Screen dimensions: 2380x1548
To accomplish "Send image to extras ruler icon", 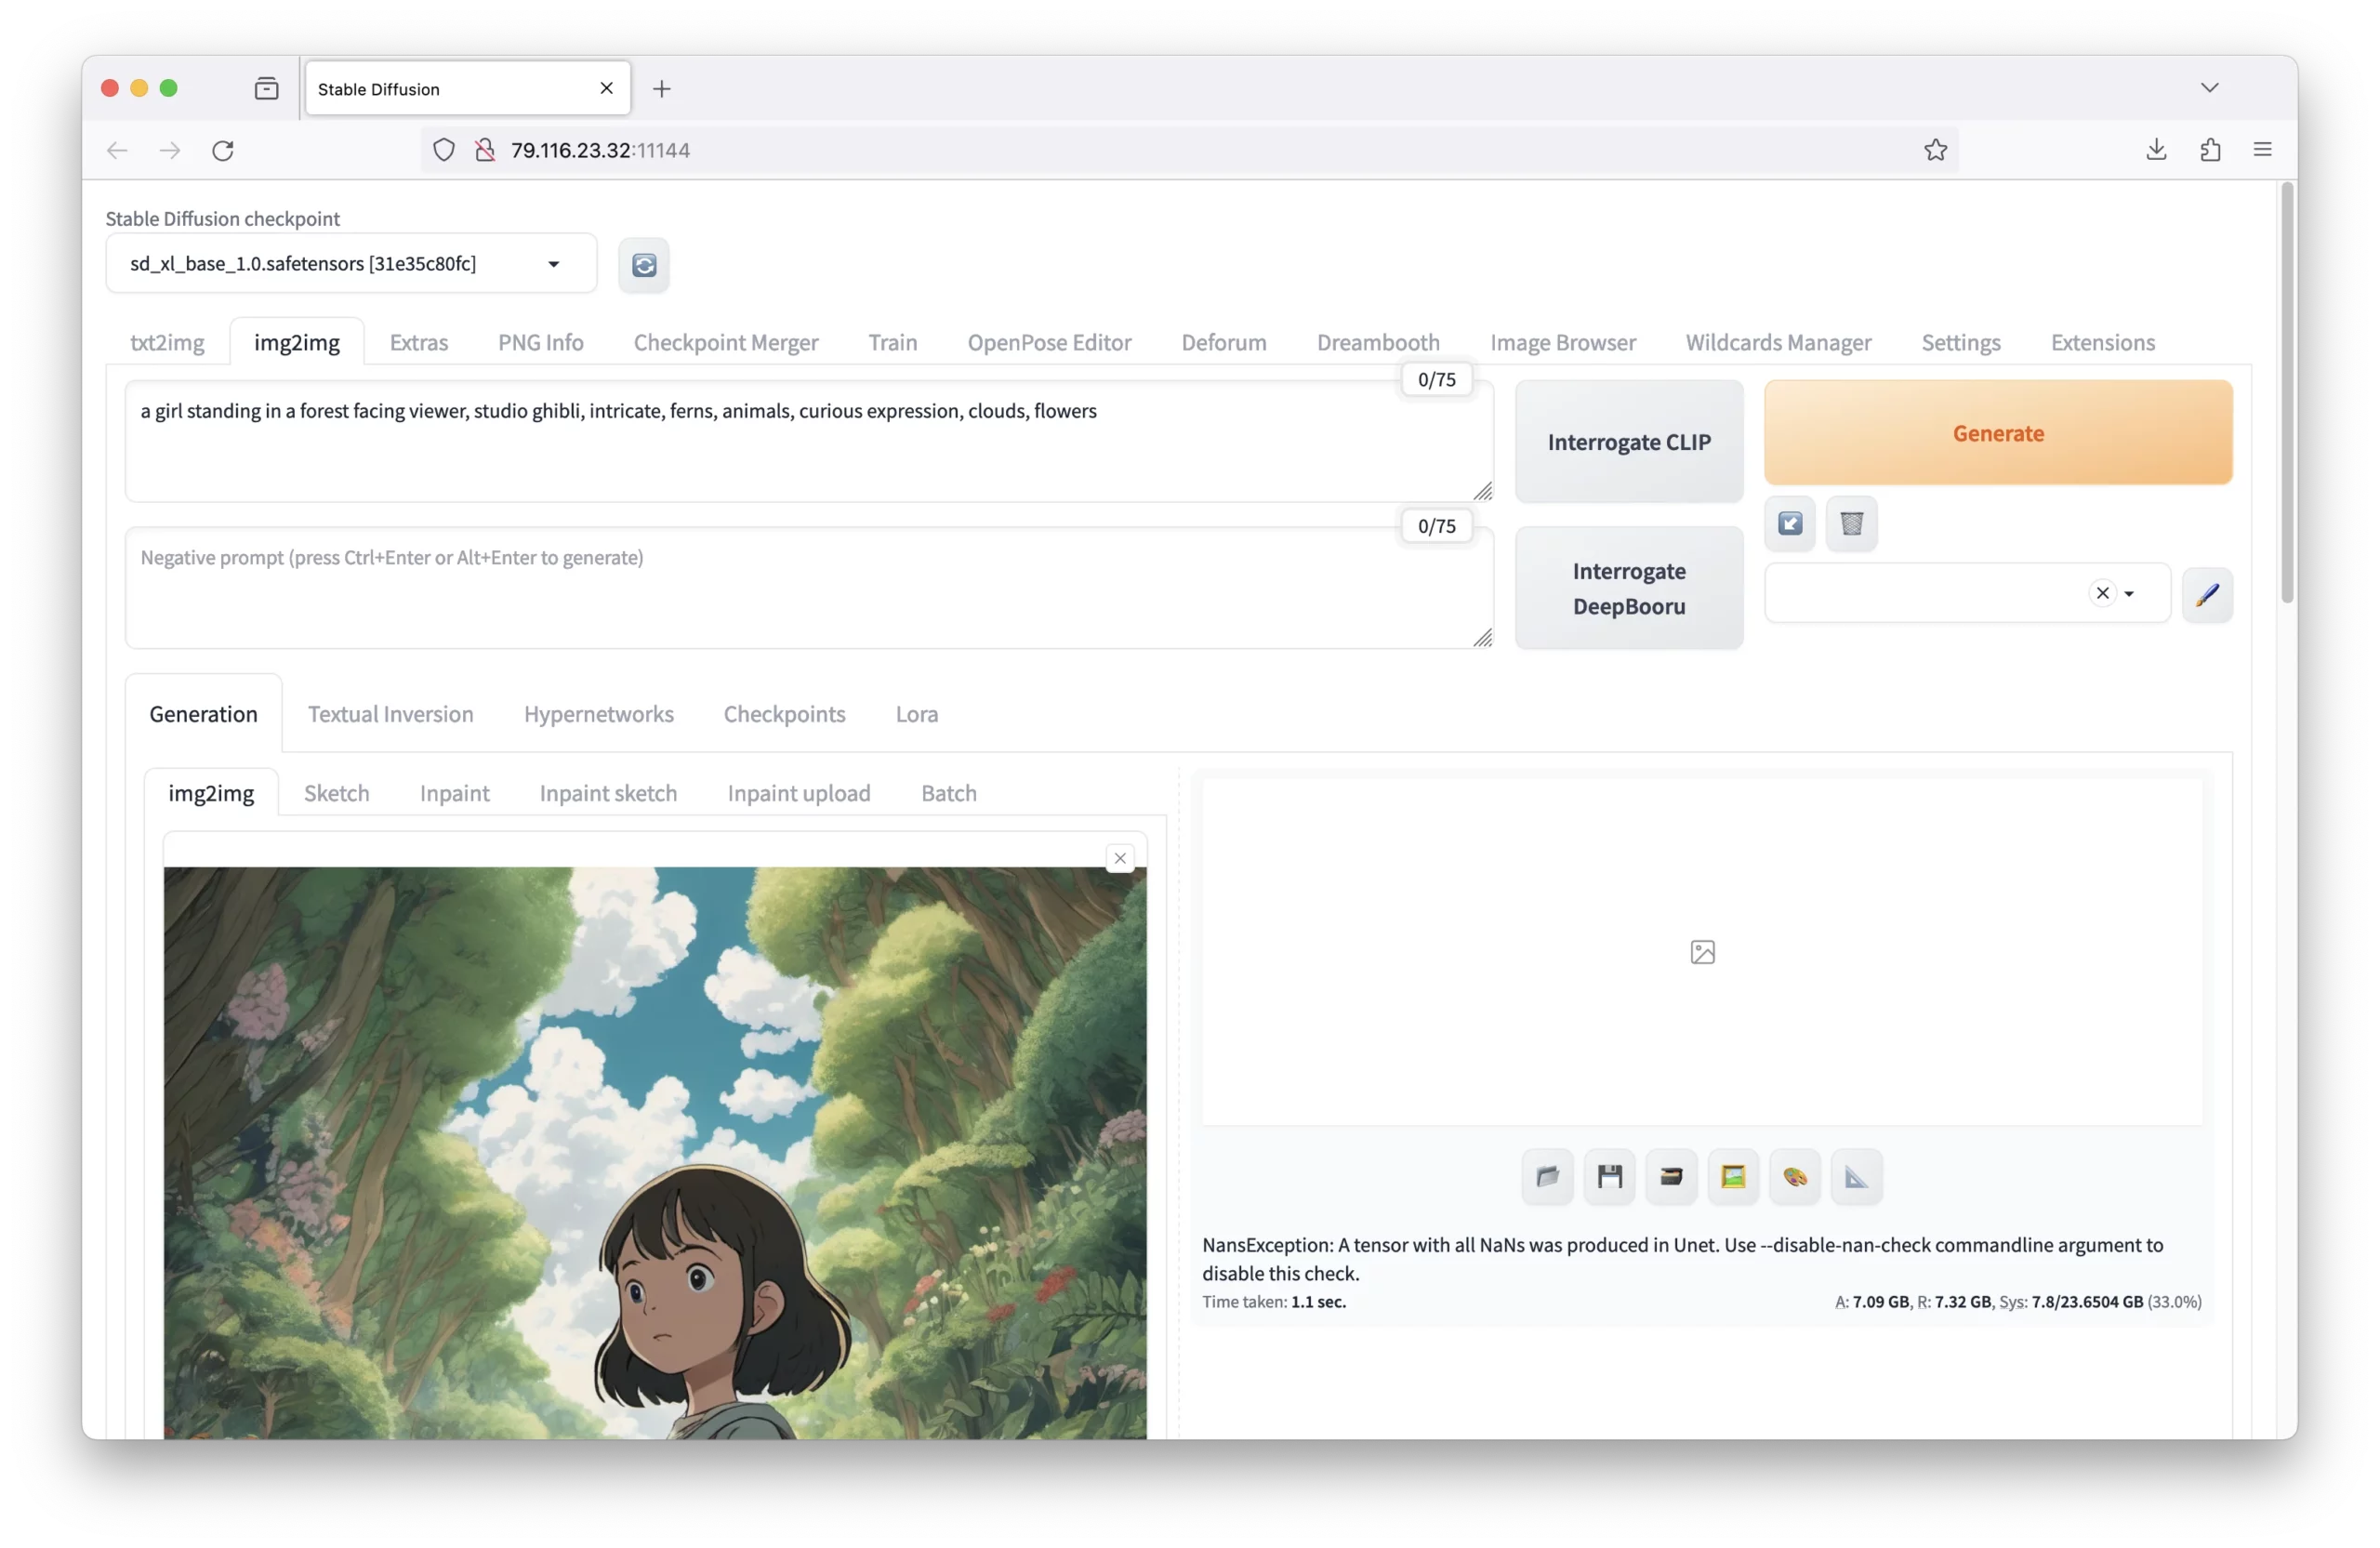I will tap(1856, 1176).
